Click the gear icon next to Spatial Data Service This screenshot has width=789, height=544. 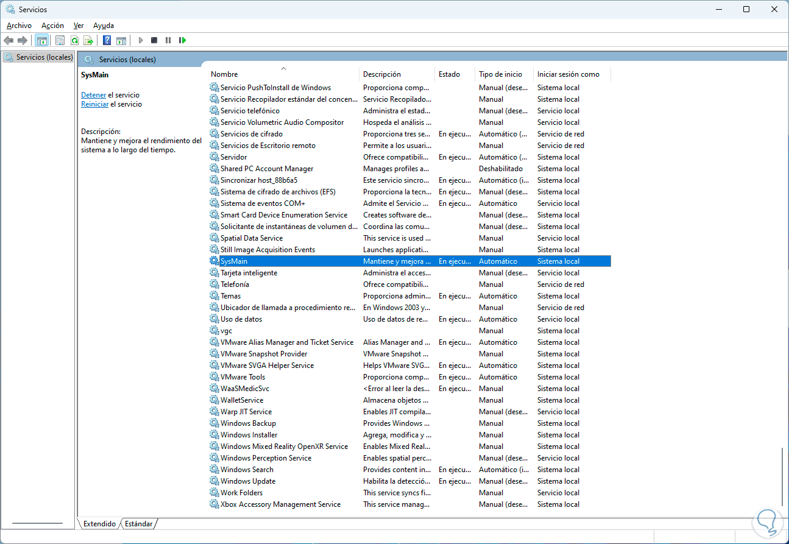(x=214, y=238)
